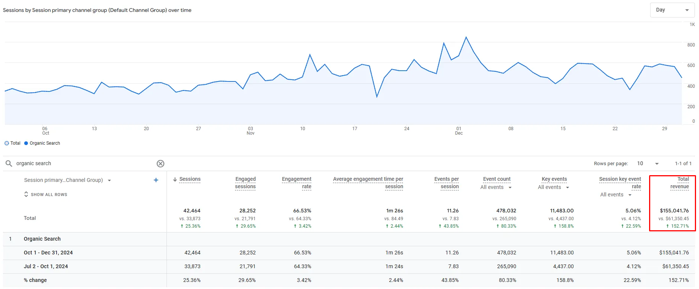Toggle the Organic Search legend dot
Image resolution: width=699 pixels, height=289 pixels.
point(26,143)
